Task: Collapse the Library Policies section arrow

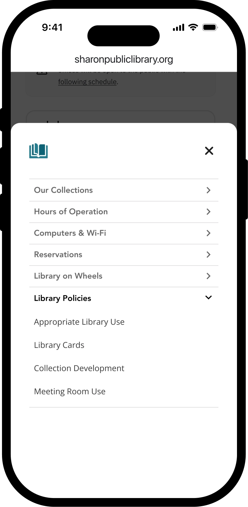Action: (208, 298)
